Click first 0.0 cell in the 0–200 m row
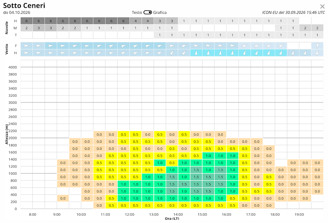 coord(99,205)
